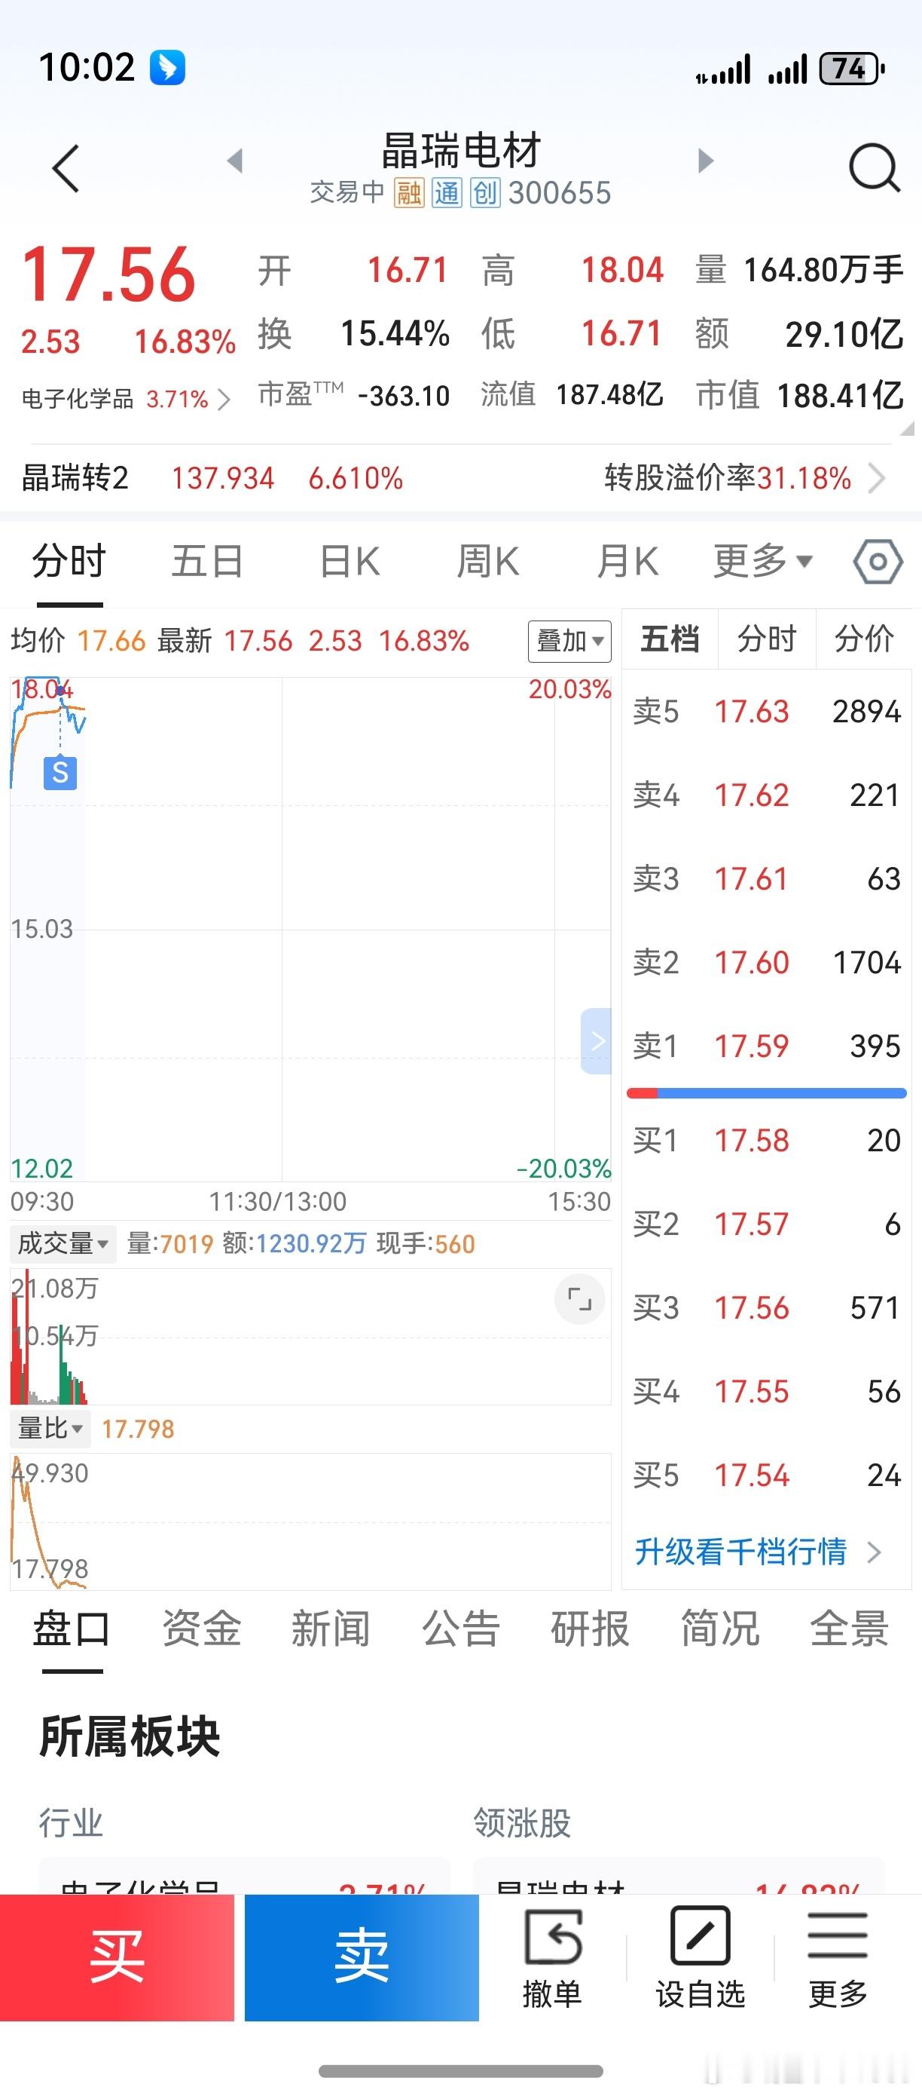Open the 更多 chart period dropdown
922x2093 pixels.
[759, 561]
